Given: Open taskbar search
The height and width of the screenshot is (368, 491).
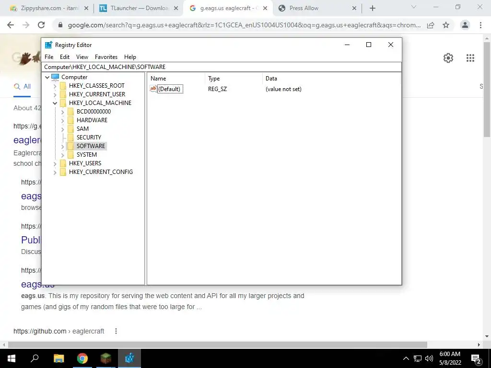Looking at the screenshot, I should coord(35,358).
